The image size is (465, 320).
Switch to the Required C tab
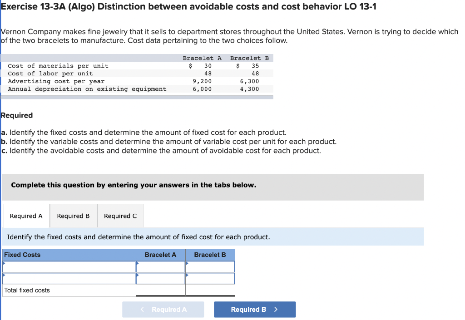click(x=120, y=215)
